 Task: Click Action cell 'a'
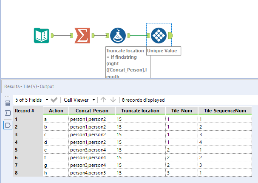coord(56,119)
